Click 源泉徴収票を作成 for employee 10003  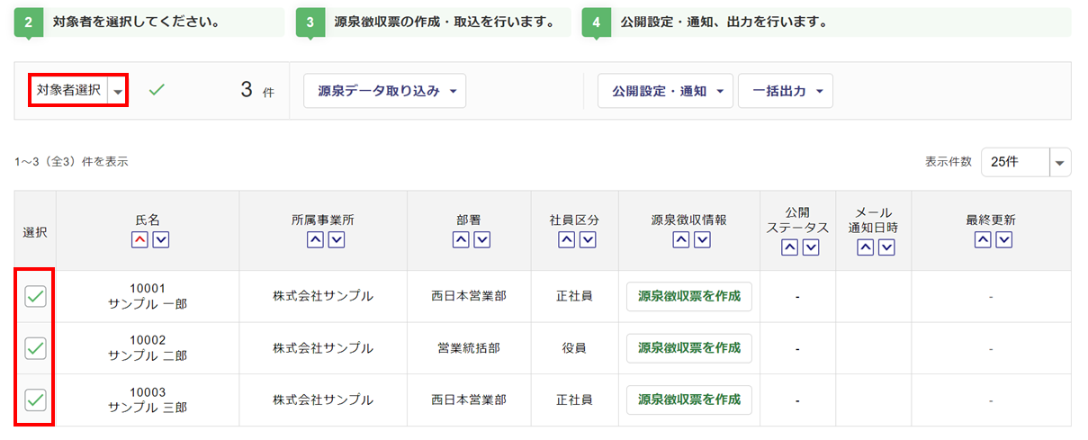click(x=689, y=400)
